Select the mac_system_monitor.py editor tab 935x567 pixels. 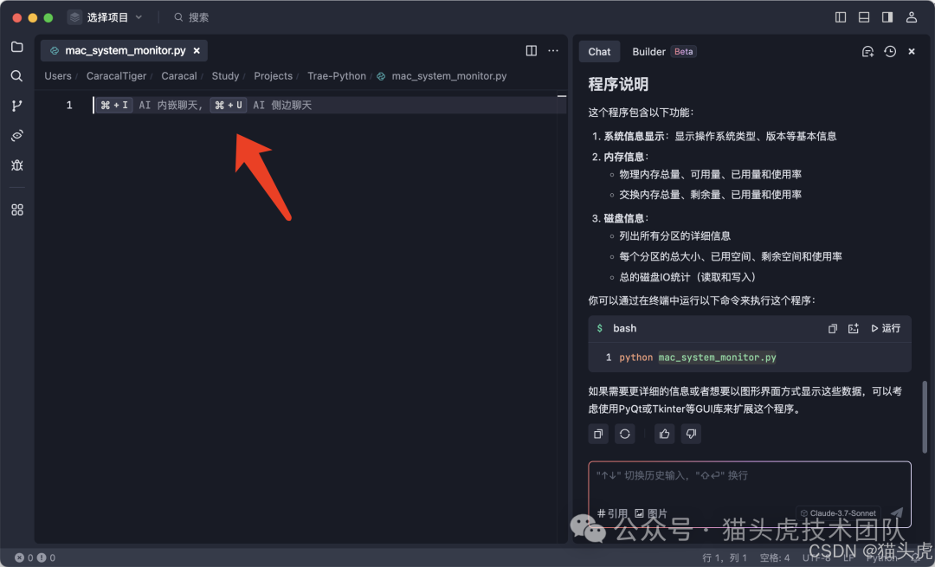pos(126,51)
